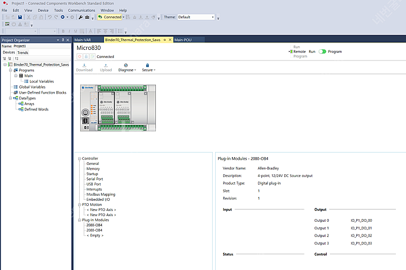
Task: Open the Tools menu
Action: 58,10
